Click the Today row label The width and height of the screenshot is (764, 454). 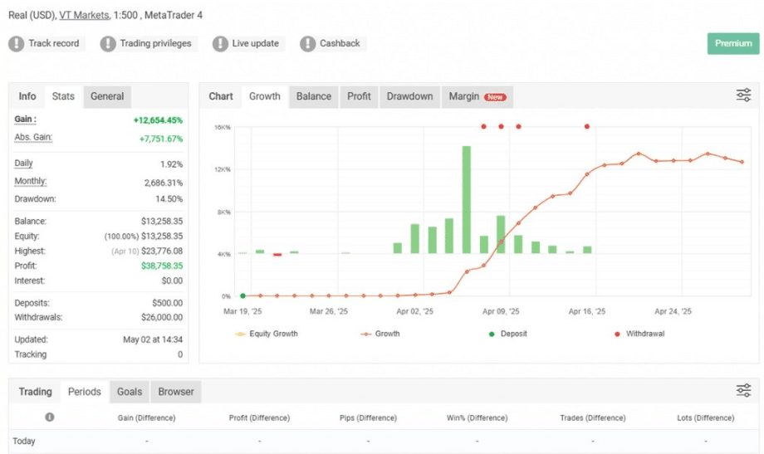(24, 441)
